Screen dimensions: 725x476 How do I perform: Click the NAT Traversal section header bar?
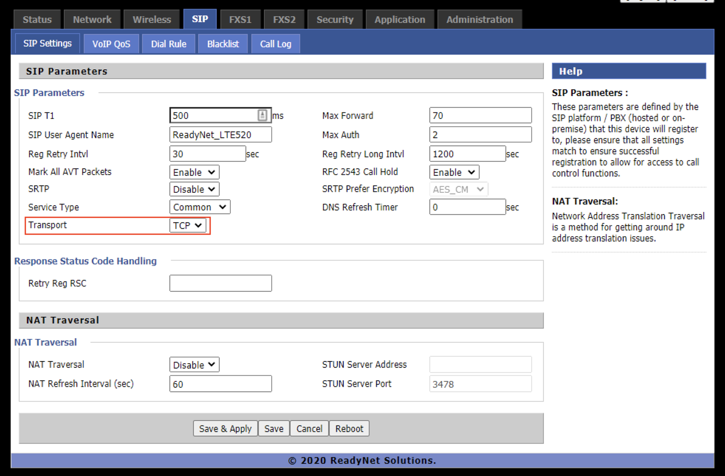[x=281, y=320]
